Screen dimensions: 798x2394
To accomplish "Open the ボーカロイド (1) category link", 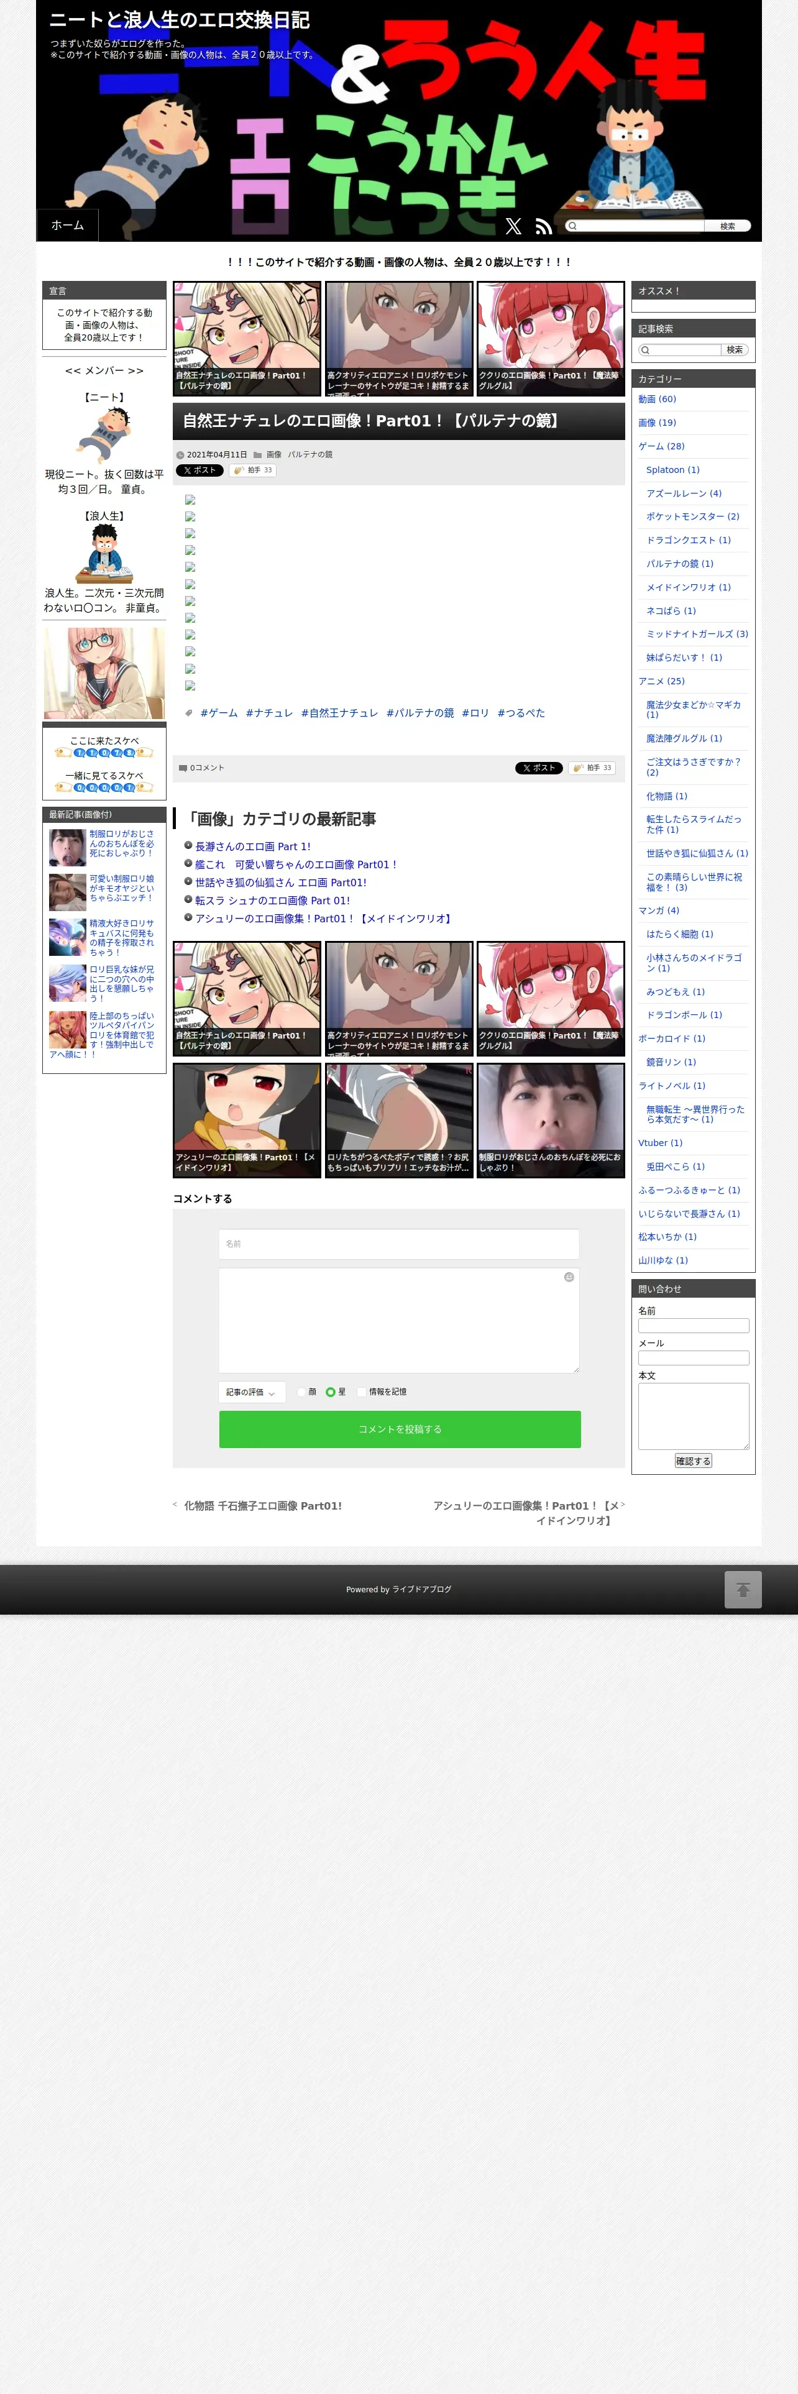I will (672, 1038).
